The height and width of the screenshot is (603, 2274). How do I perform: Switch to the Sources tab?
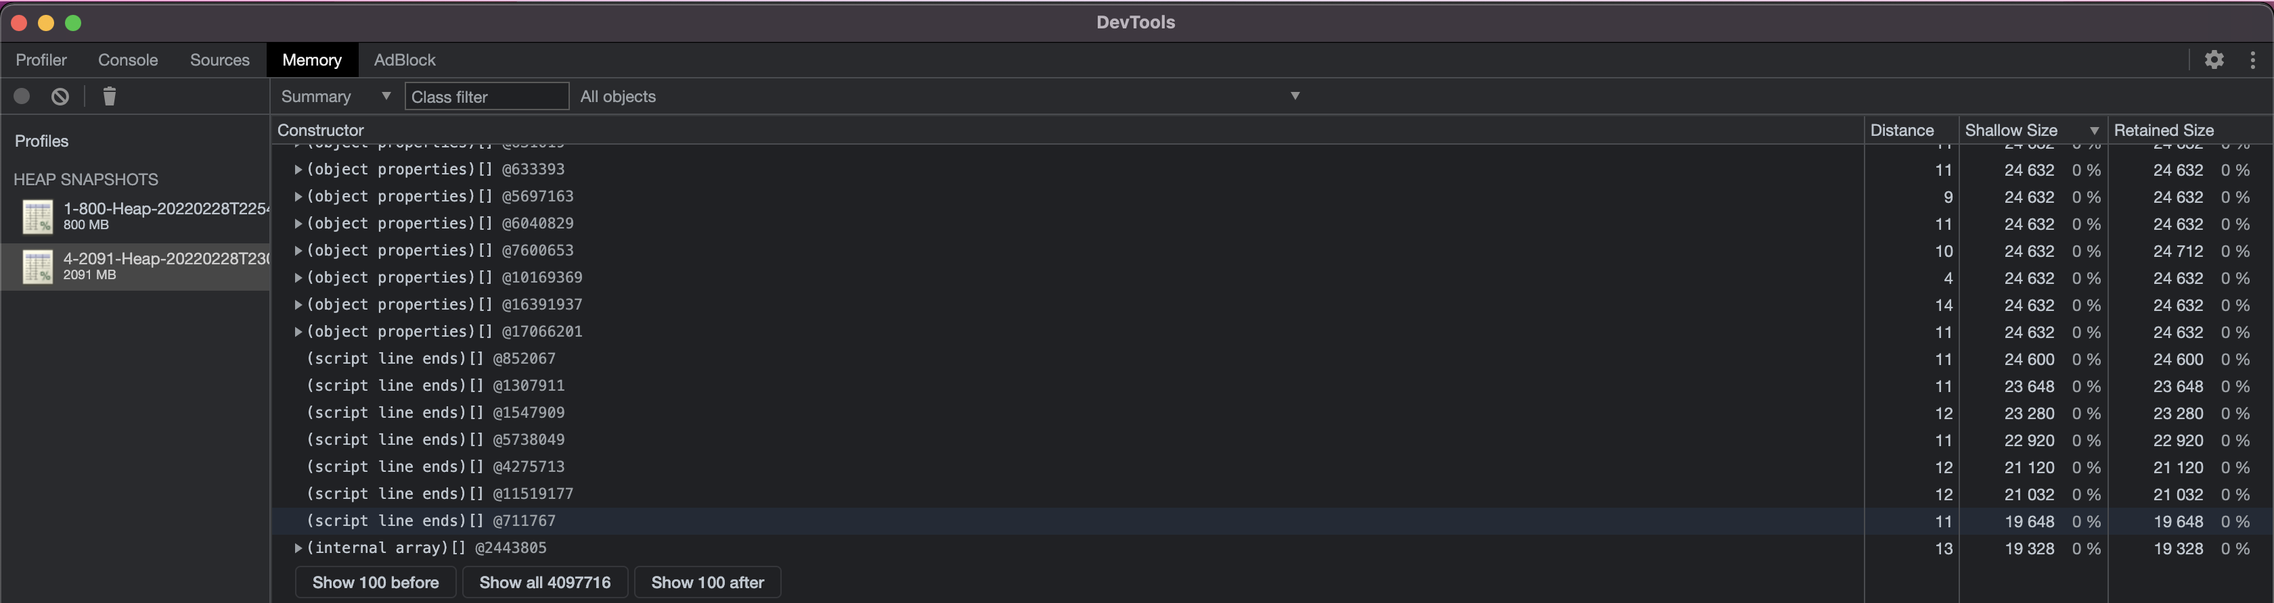(220, 60)
